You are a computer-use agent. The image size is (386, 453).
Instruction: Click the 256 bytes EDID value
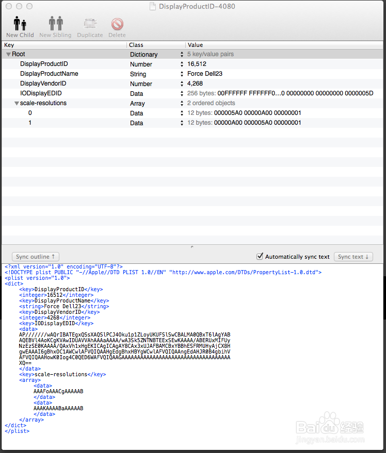coord(280,93)
